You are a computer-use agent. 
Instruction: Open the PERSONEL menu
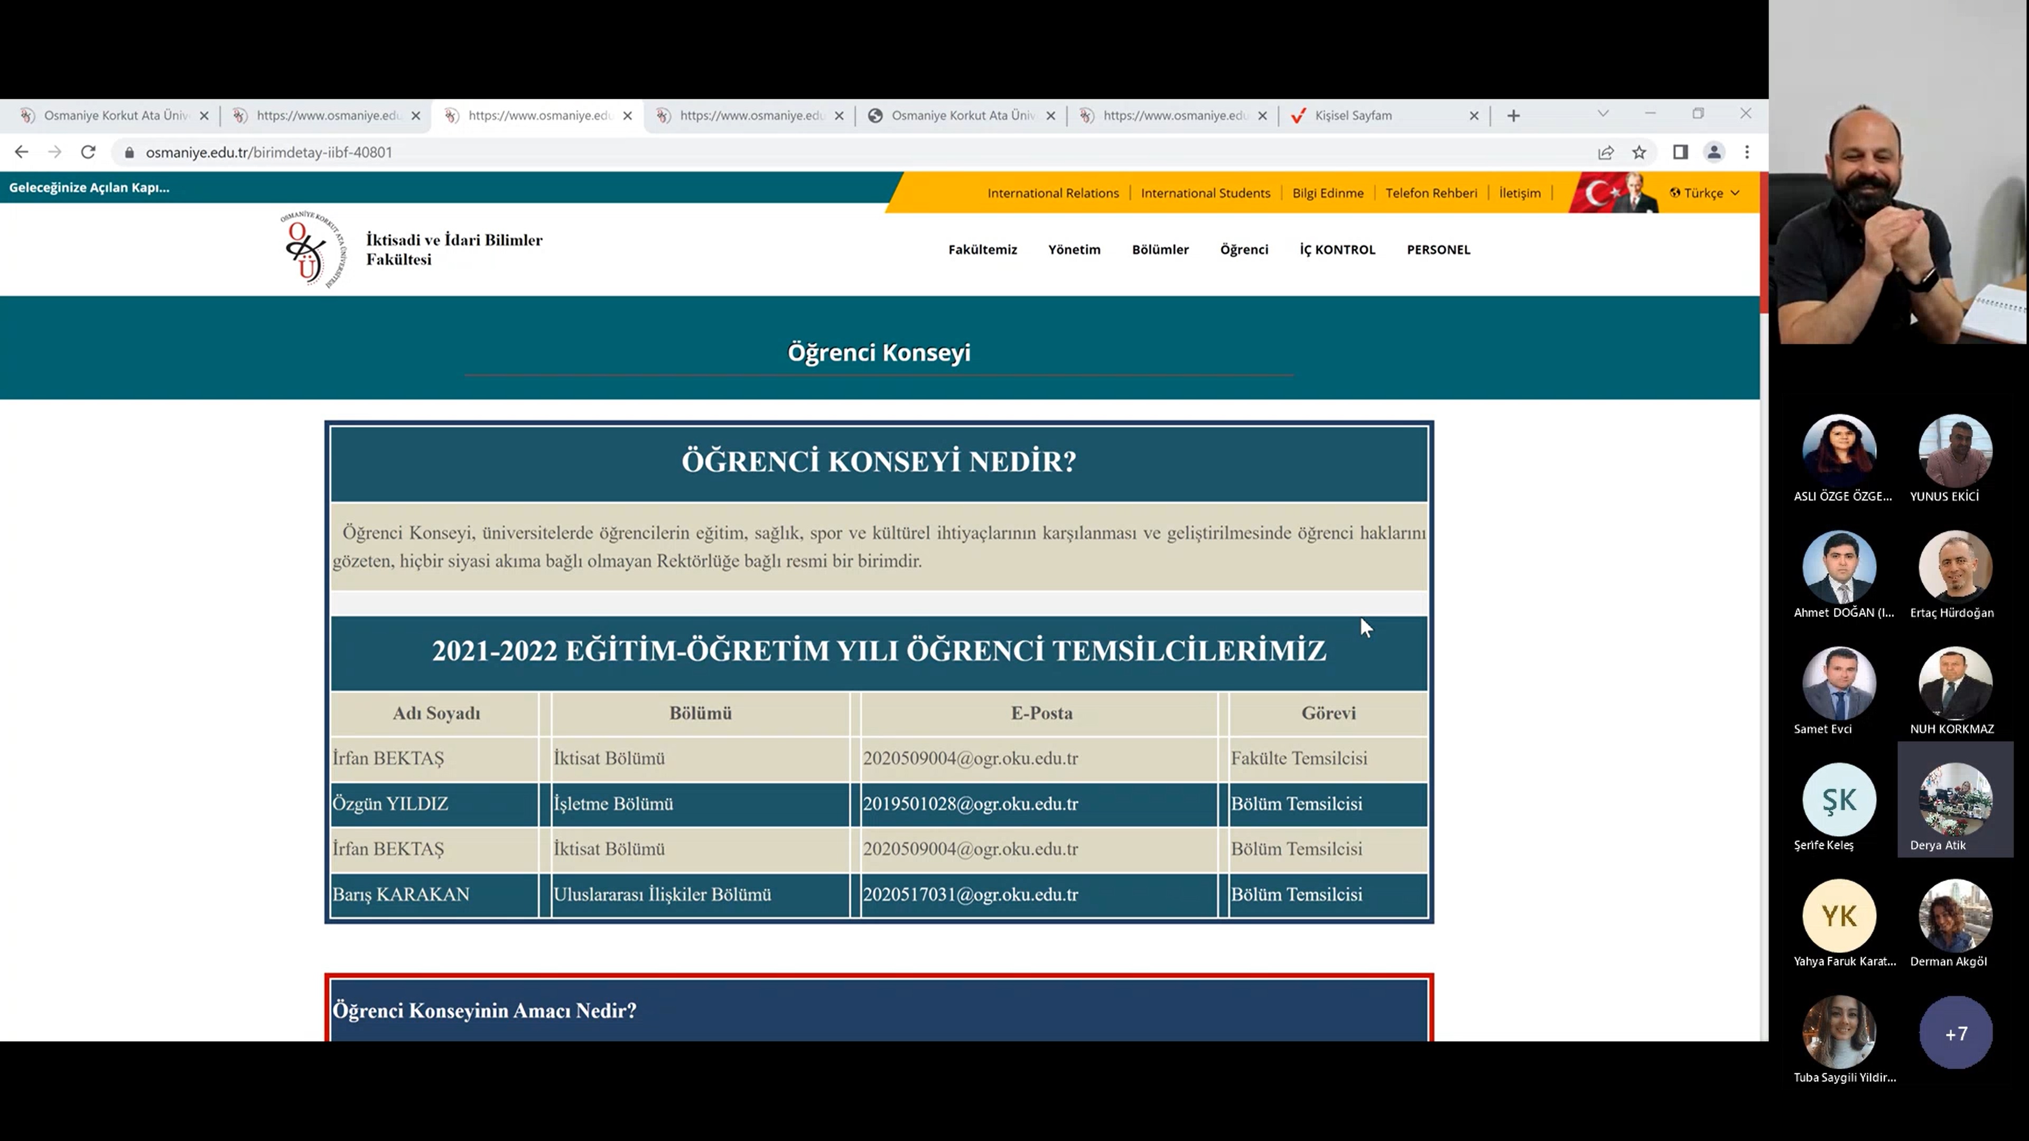tap(1438, 250)
